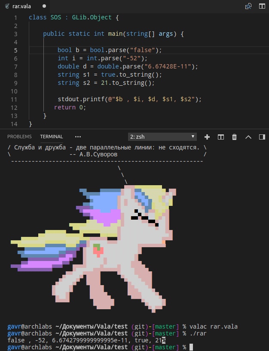
Task: Switch to the PROBLEMS panel tab
Action: [19, 137]
